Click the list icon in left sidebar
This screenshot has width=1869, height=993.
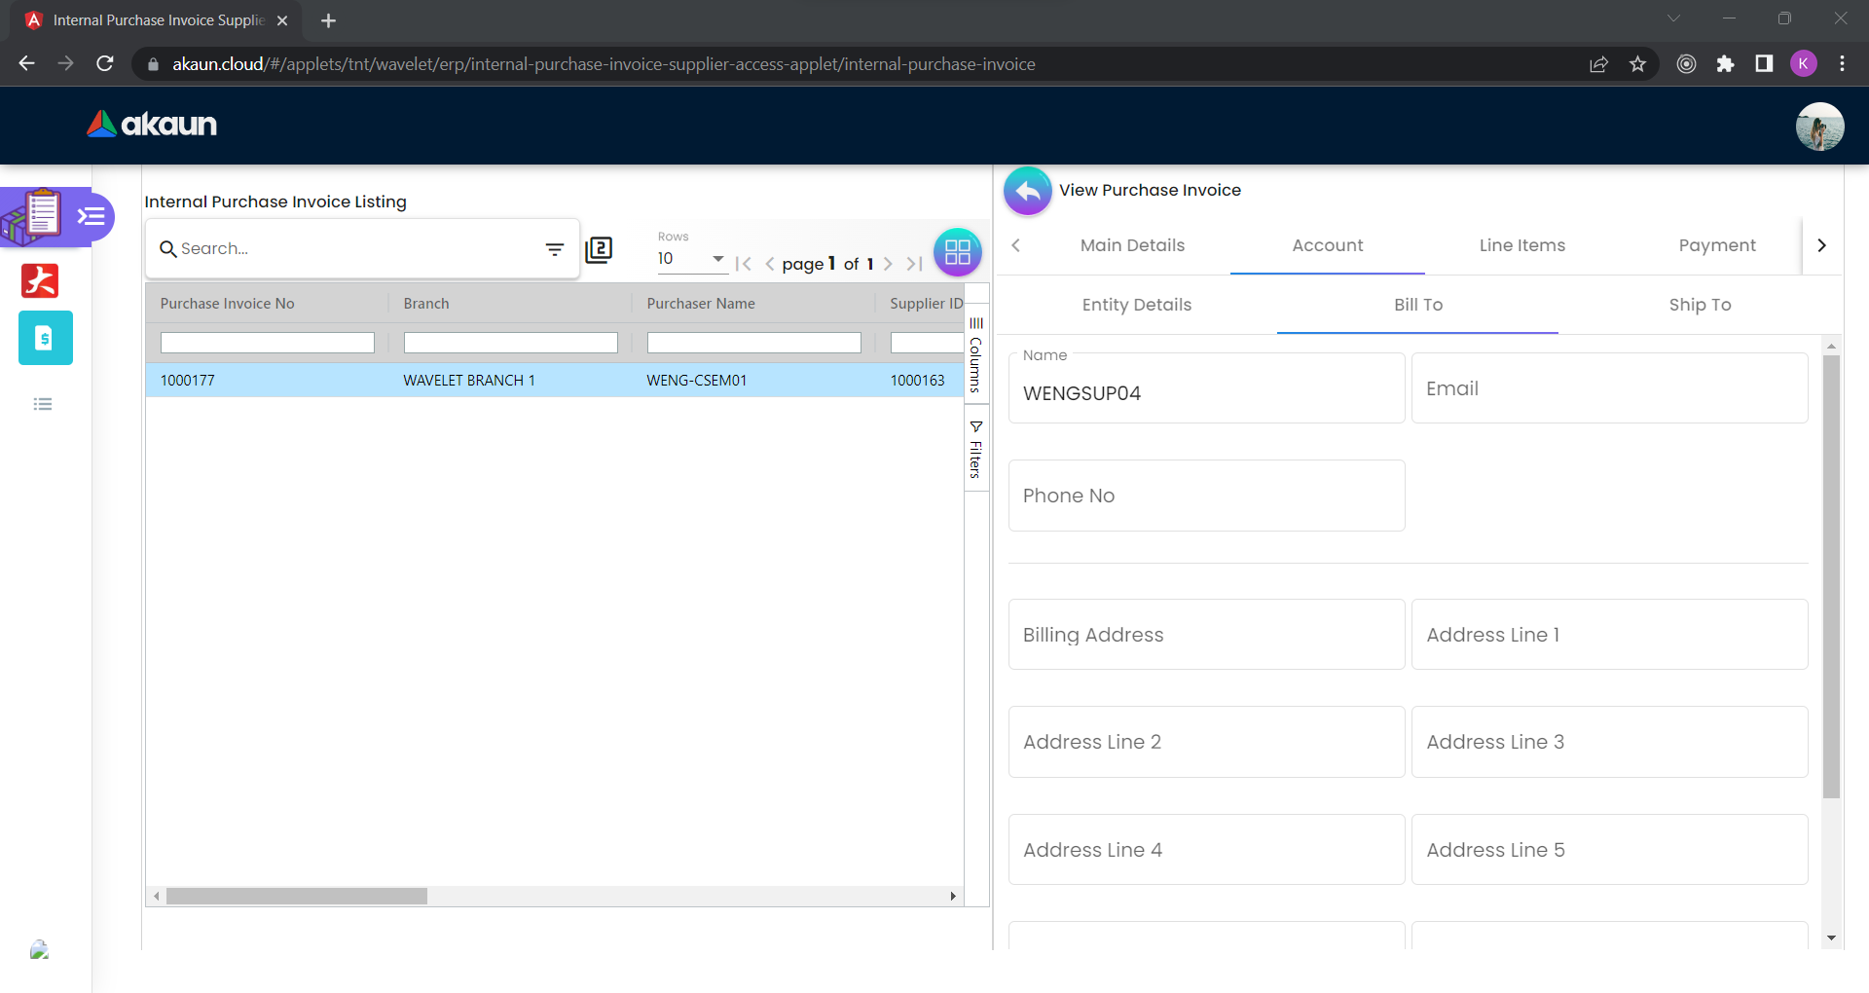click(43, 404)
